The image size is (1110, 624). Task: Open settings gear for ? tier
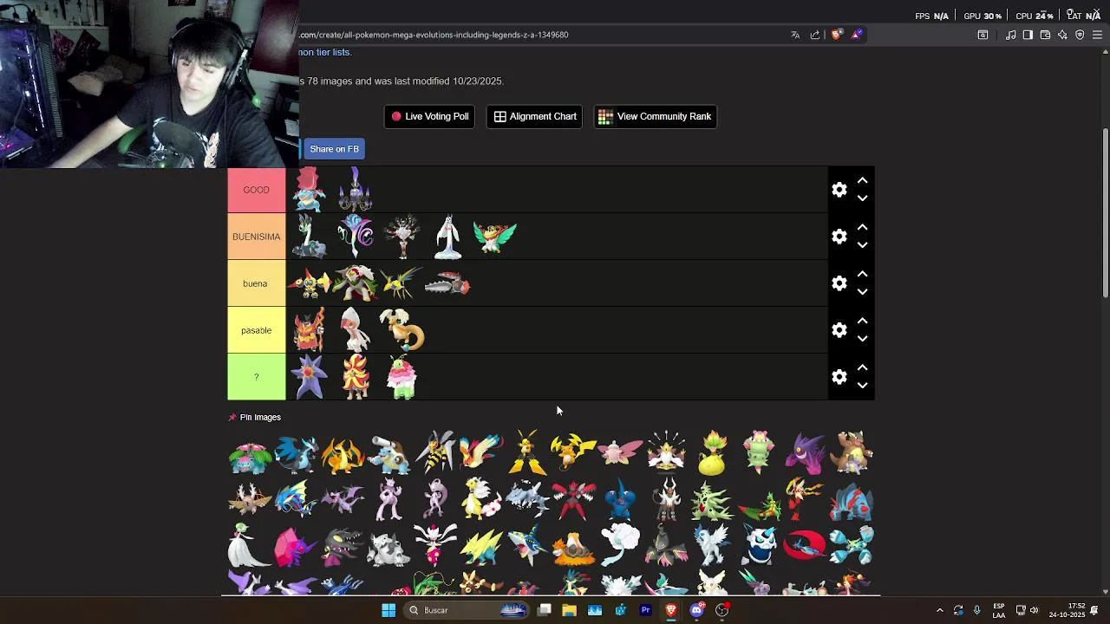point(839,377)
